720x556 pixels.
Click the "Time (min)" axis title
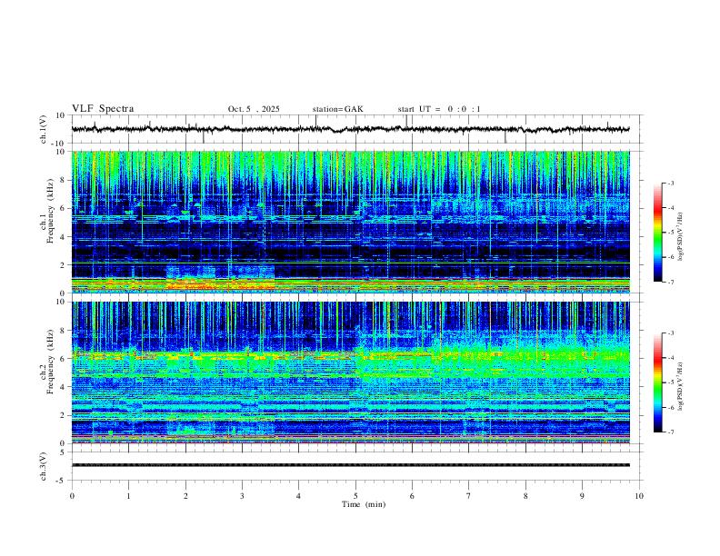pos(364,504)
